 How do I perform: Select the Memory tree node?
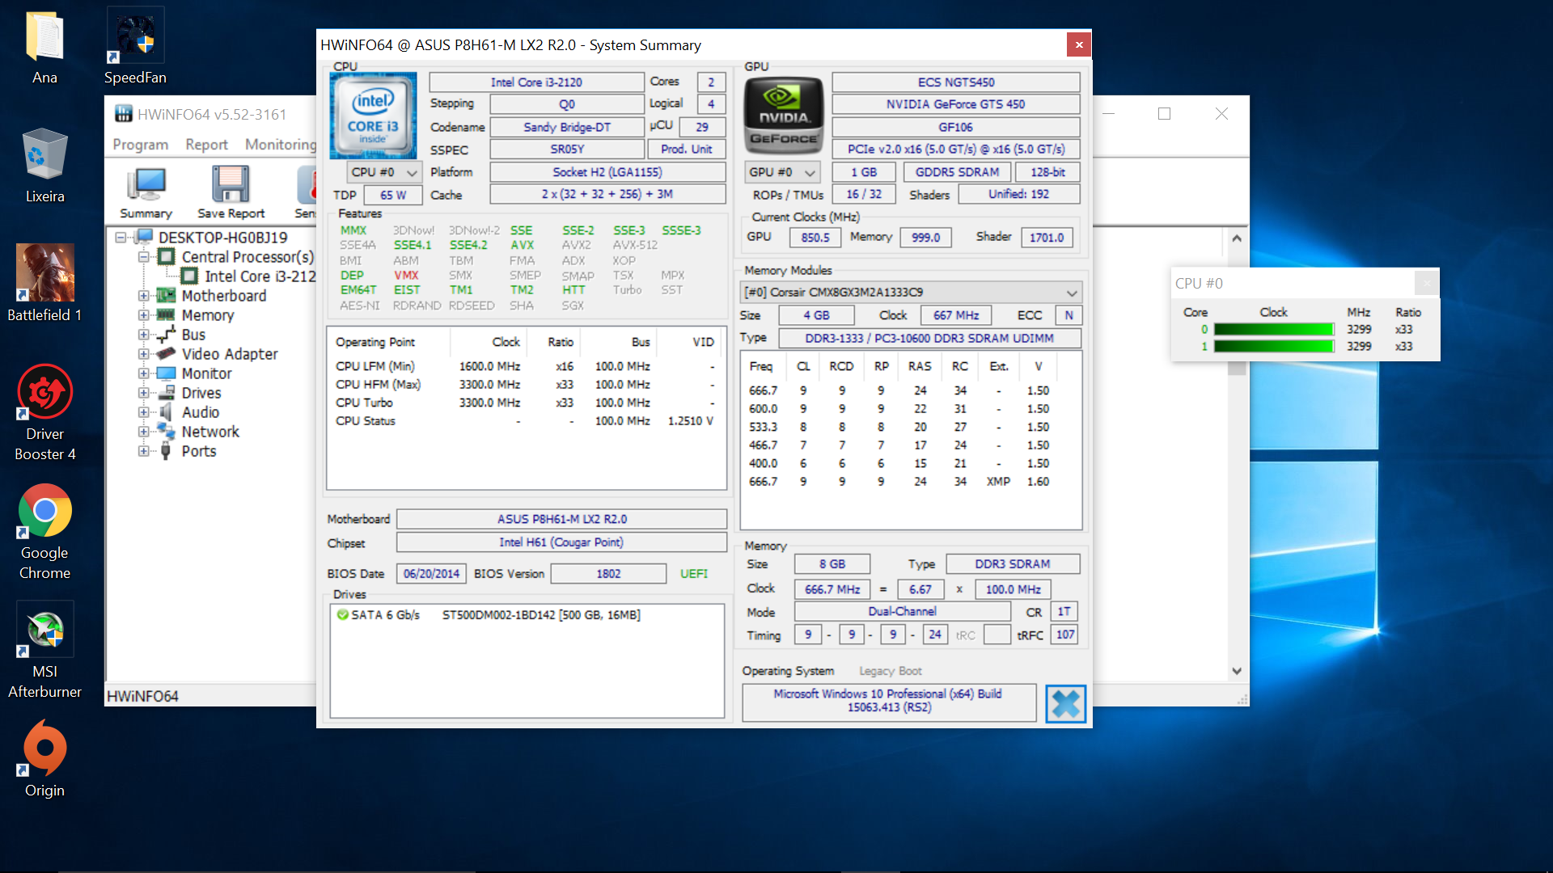[208, 315]
